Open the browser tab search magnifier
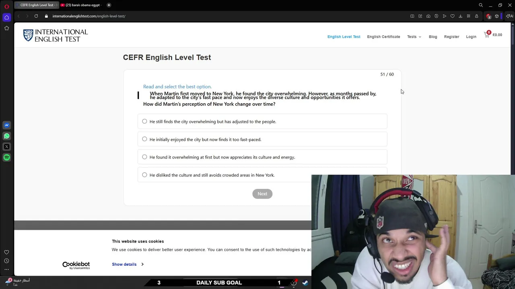 pos(481,5)
